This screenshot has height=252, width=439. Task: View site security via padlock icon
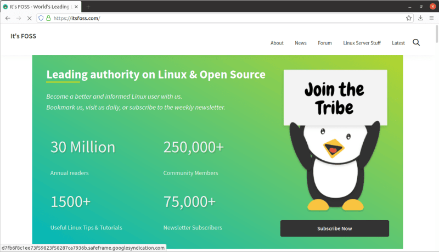coord(48,18)
